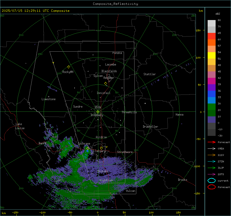Viewport: 231px width, 216px height.
Task: Click the orange 111V arrow icon
Action: 211,155
